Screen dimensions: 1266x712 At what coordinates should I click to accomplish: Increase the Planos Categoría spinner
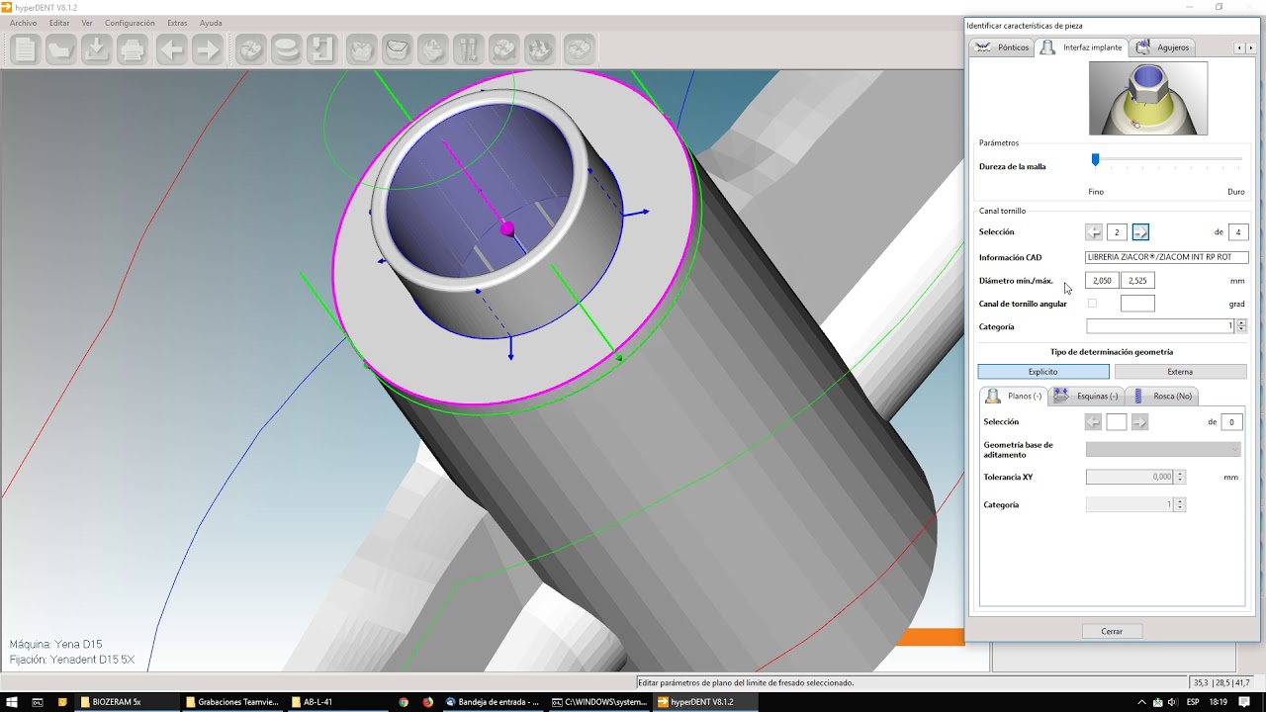click(1180, 501)
